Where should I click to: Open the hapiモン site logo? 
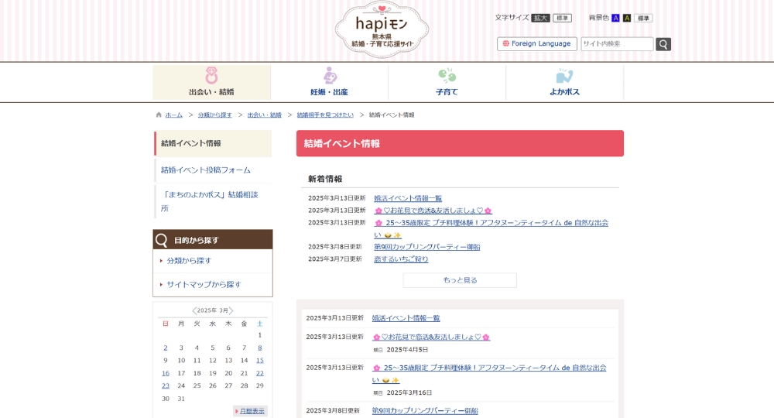coord(382,29)
